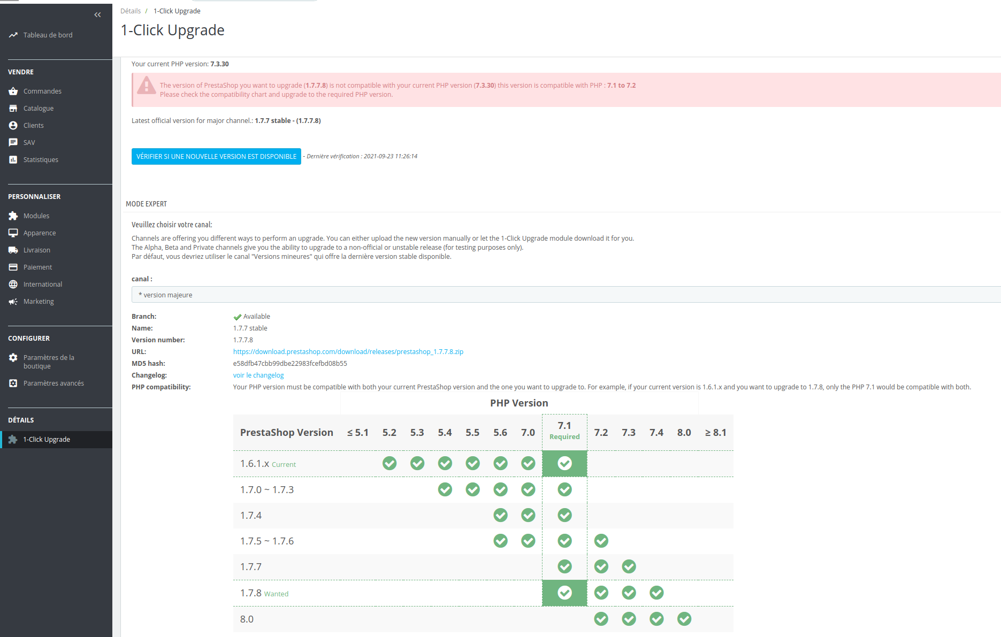Click 1-Click Upgrade breadcrumb

click(177, 11)
